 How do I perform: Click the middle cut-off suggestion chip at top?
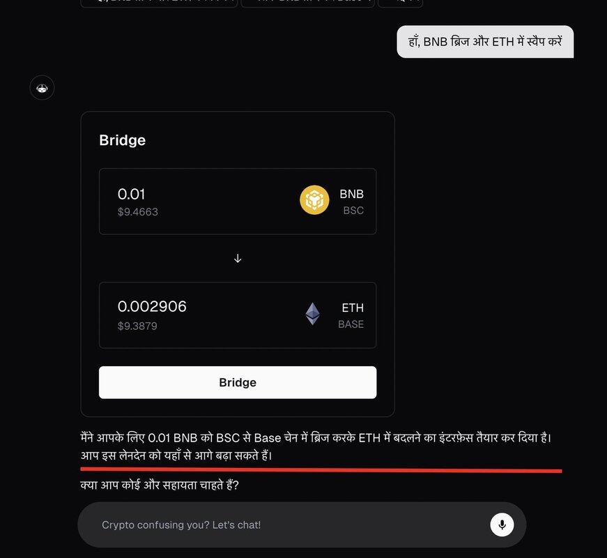[x=307, y=3]
